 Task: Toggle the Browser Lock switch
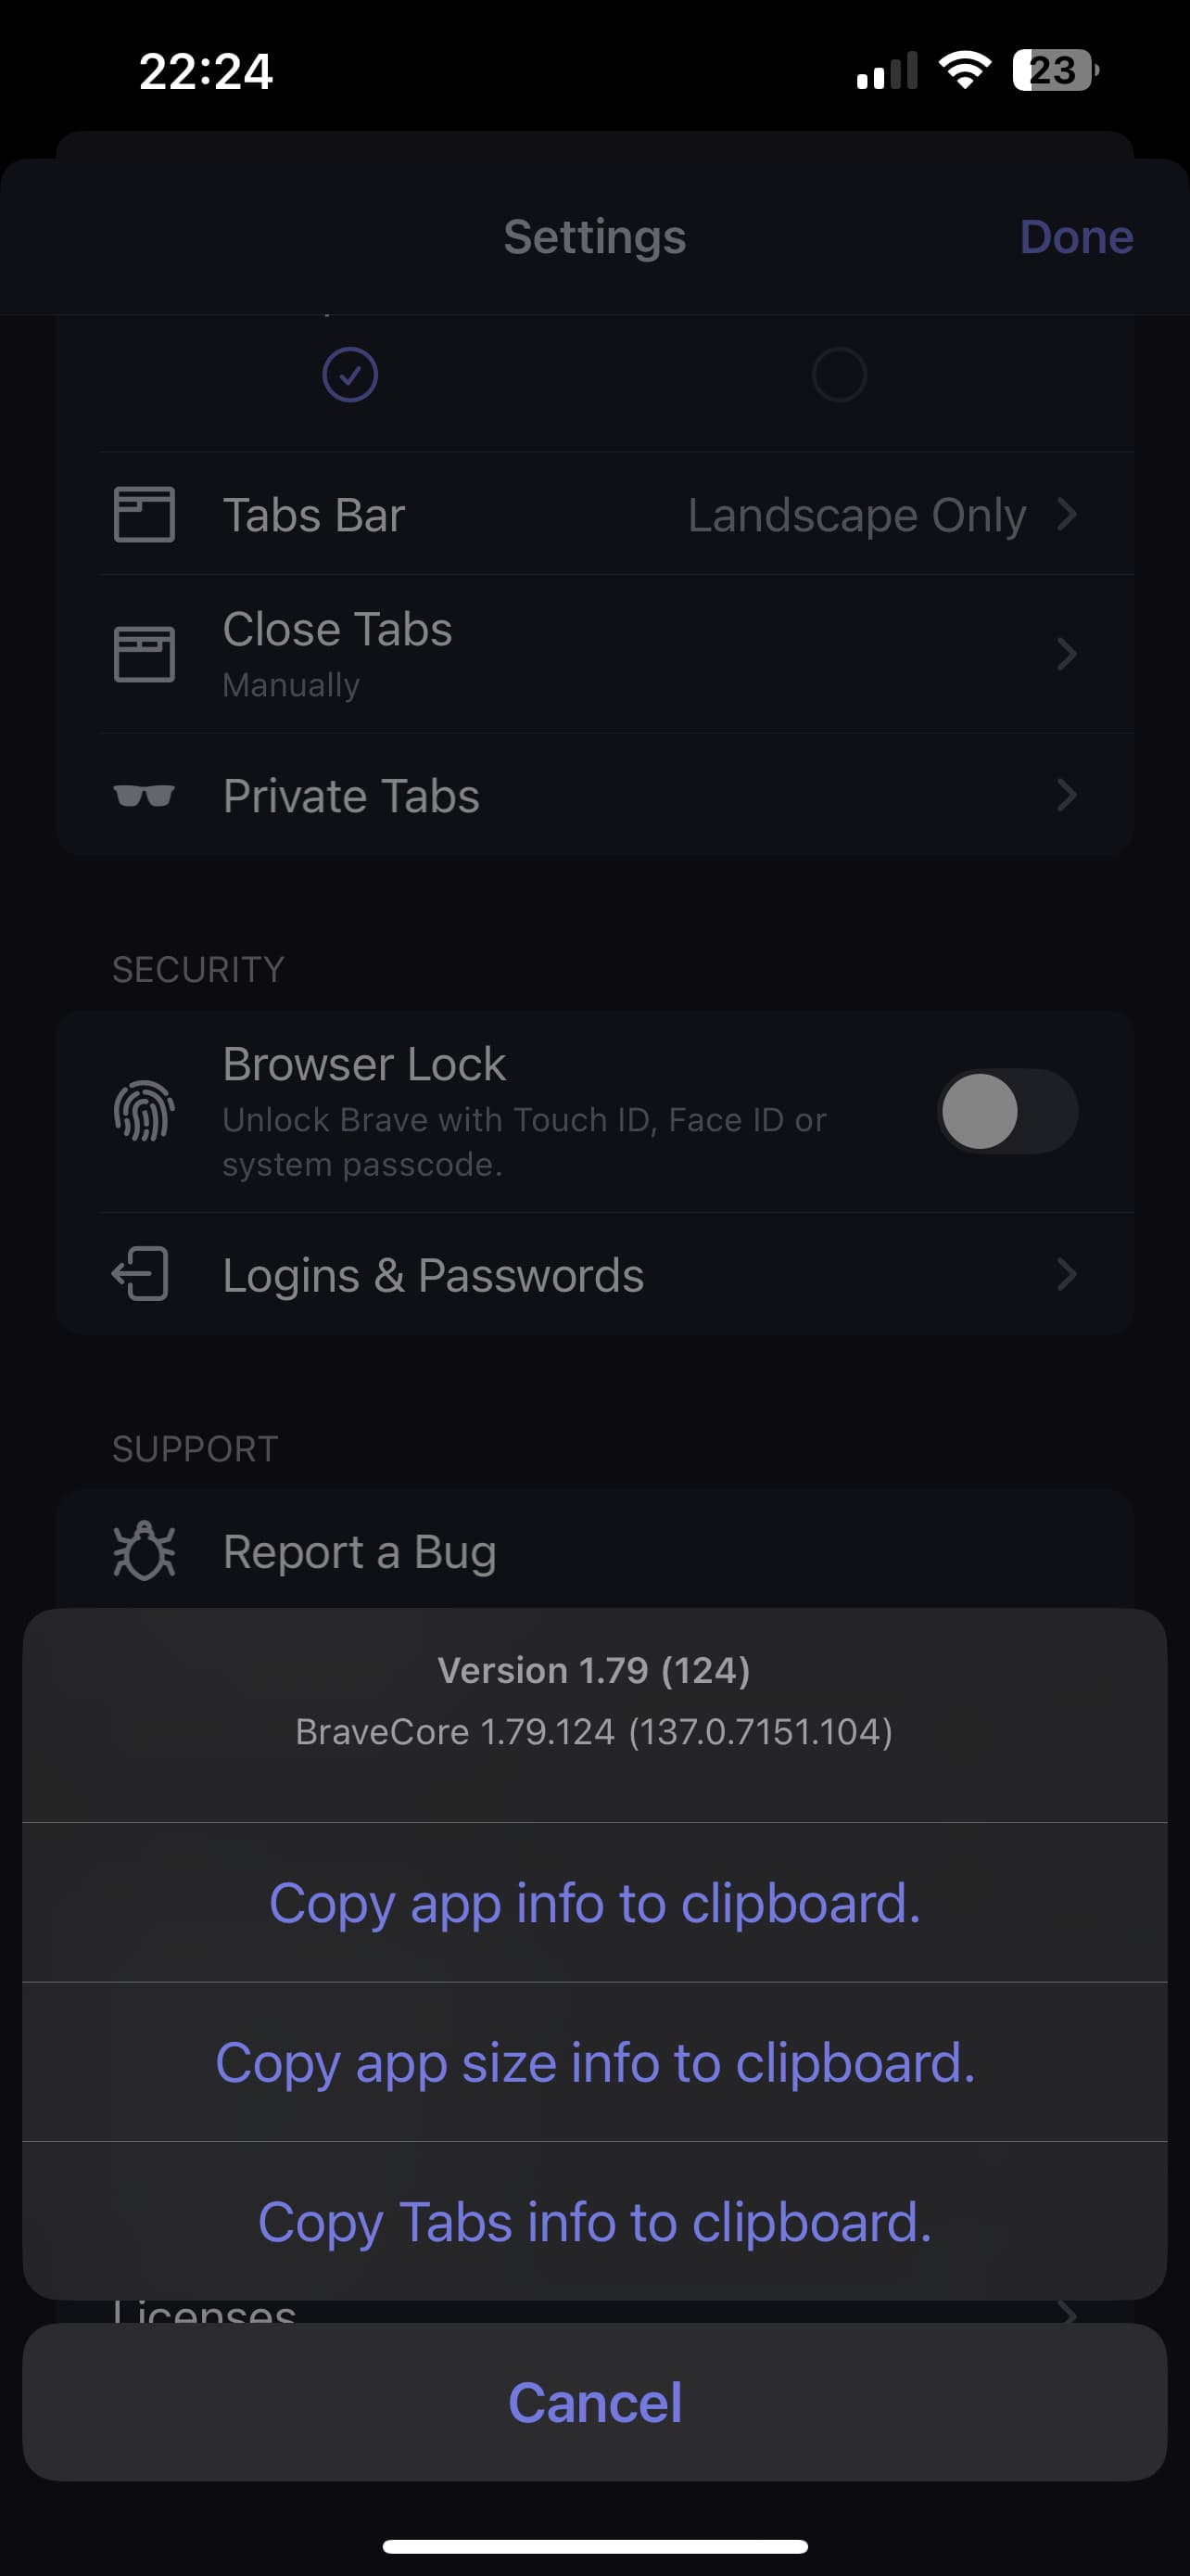1007,1111
